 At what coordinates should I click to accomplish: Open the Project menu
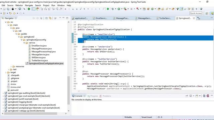click(46, 5)
